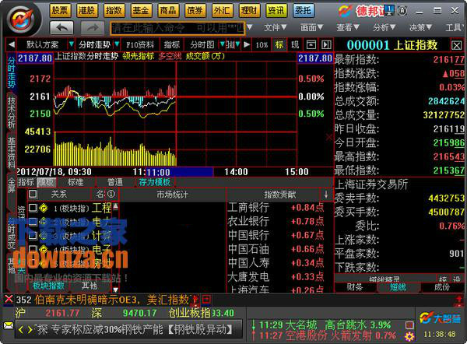Select the 板块指数 bottom tab
Screen dimensions: 467x344
[x=47, y=286]
